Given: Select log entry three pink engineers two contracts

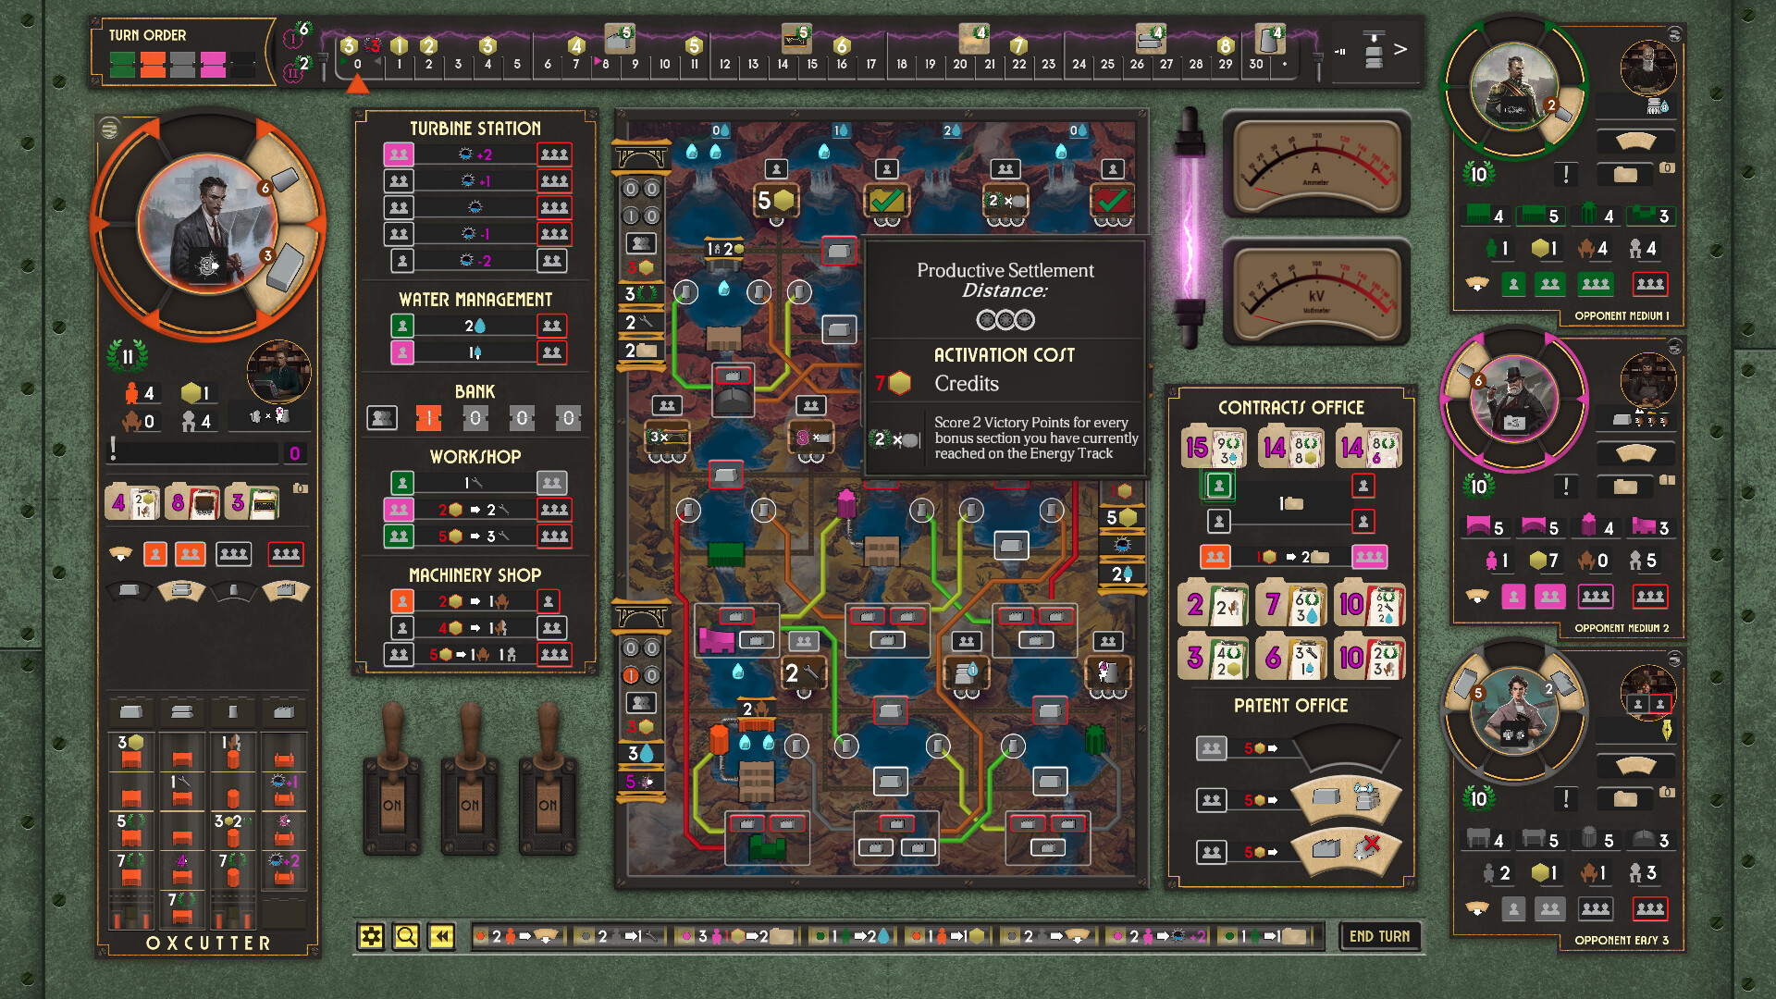Looking at the screenshot, I should pyautogui.click(x=735, y=936).
